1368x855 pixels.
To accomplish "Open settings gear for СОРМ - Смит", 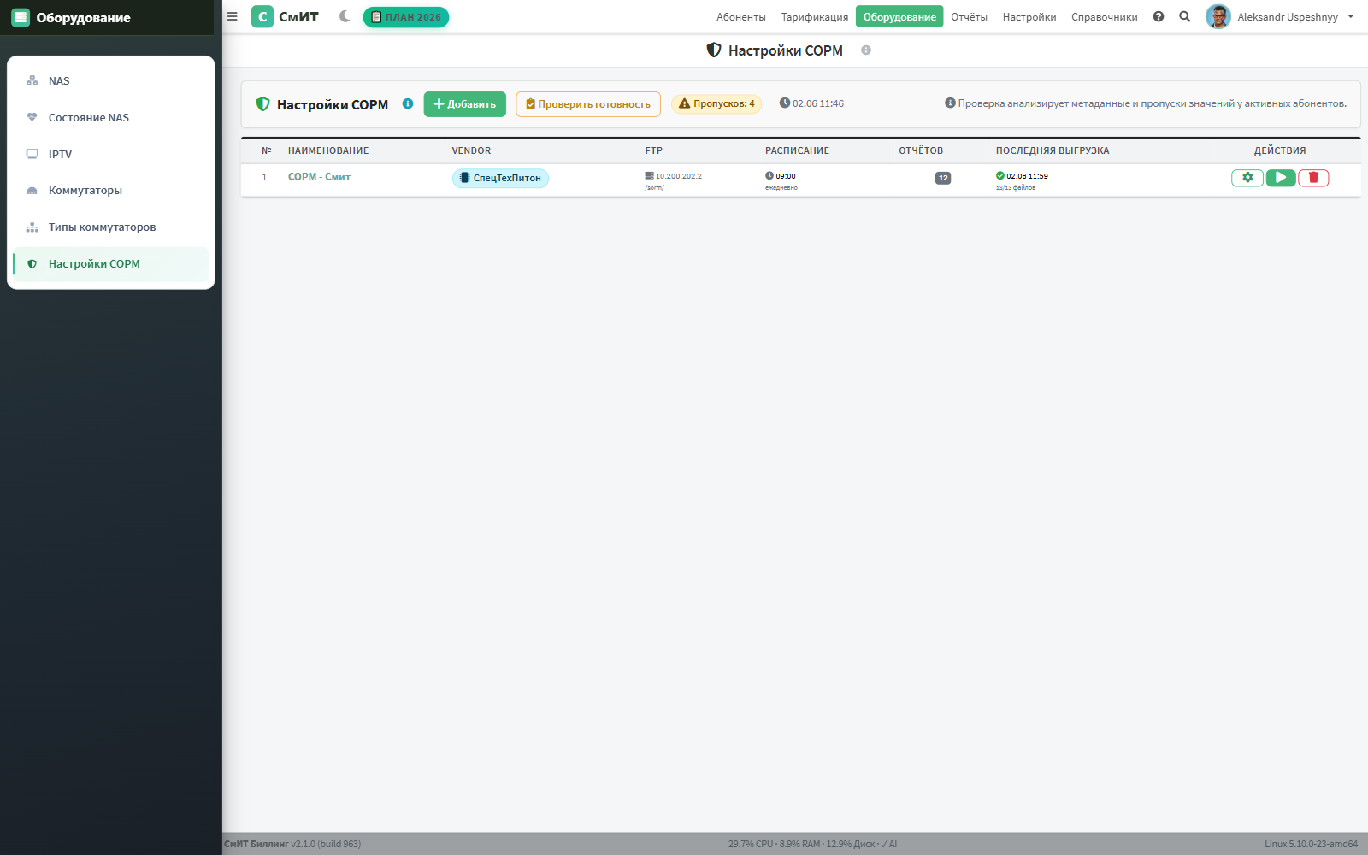I will click(1247, 178).
